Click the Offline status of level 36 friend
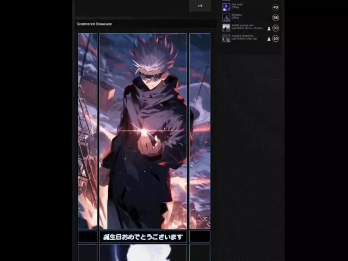The image size is (348, 261). tap(235, 18)
